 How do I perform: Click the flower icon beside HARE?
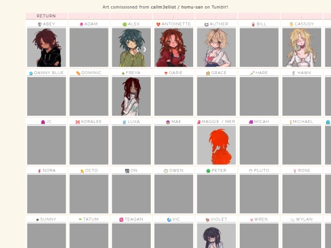click(252, 73)
